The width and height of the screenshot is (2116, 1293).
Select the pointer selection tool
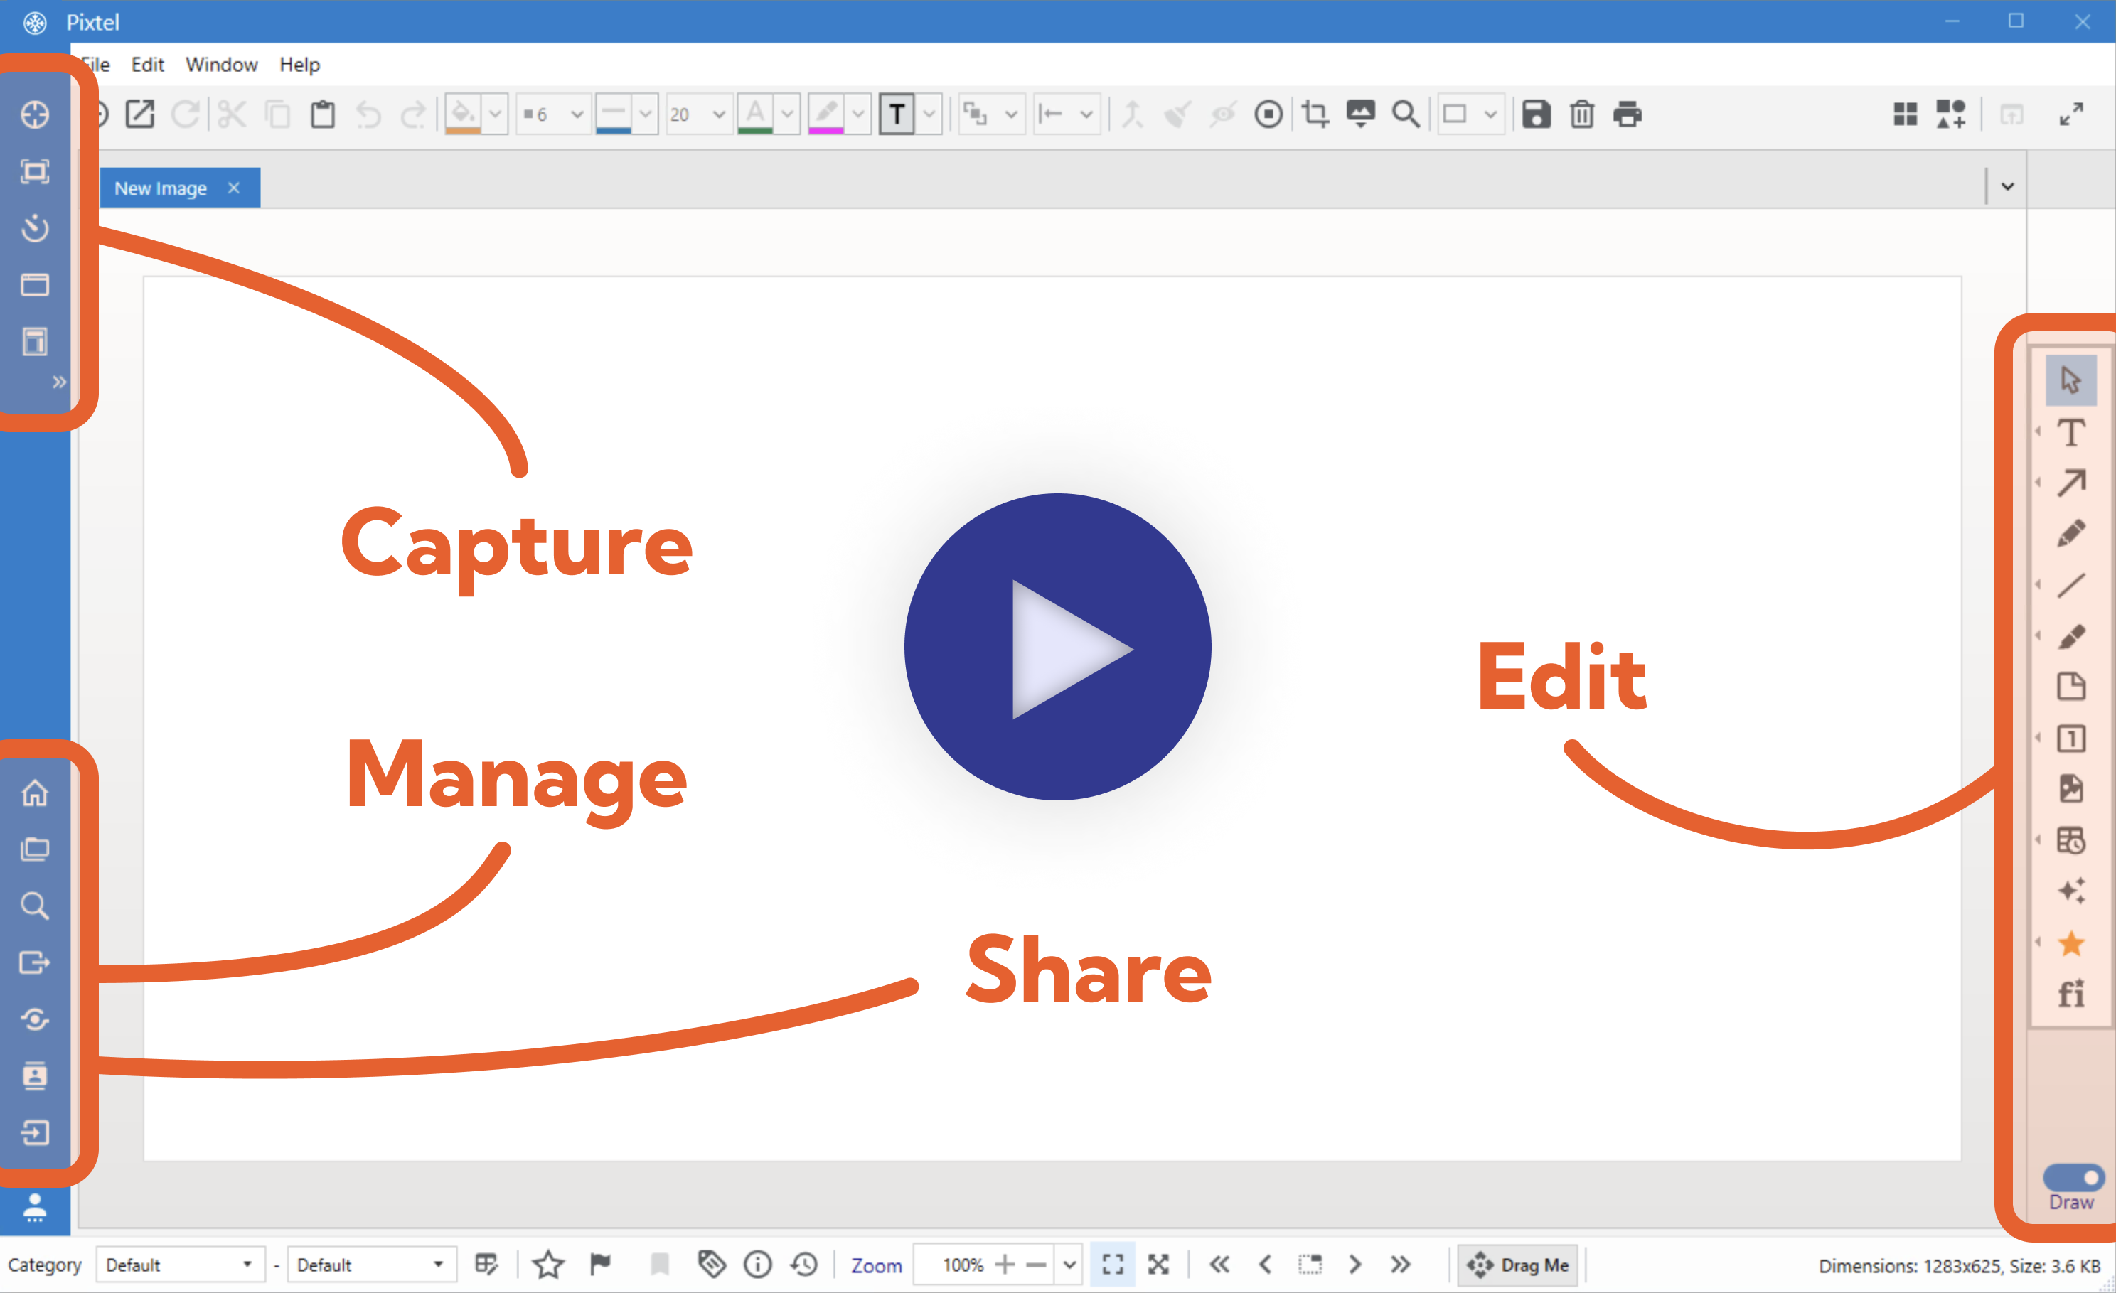coord(2070,380)
